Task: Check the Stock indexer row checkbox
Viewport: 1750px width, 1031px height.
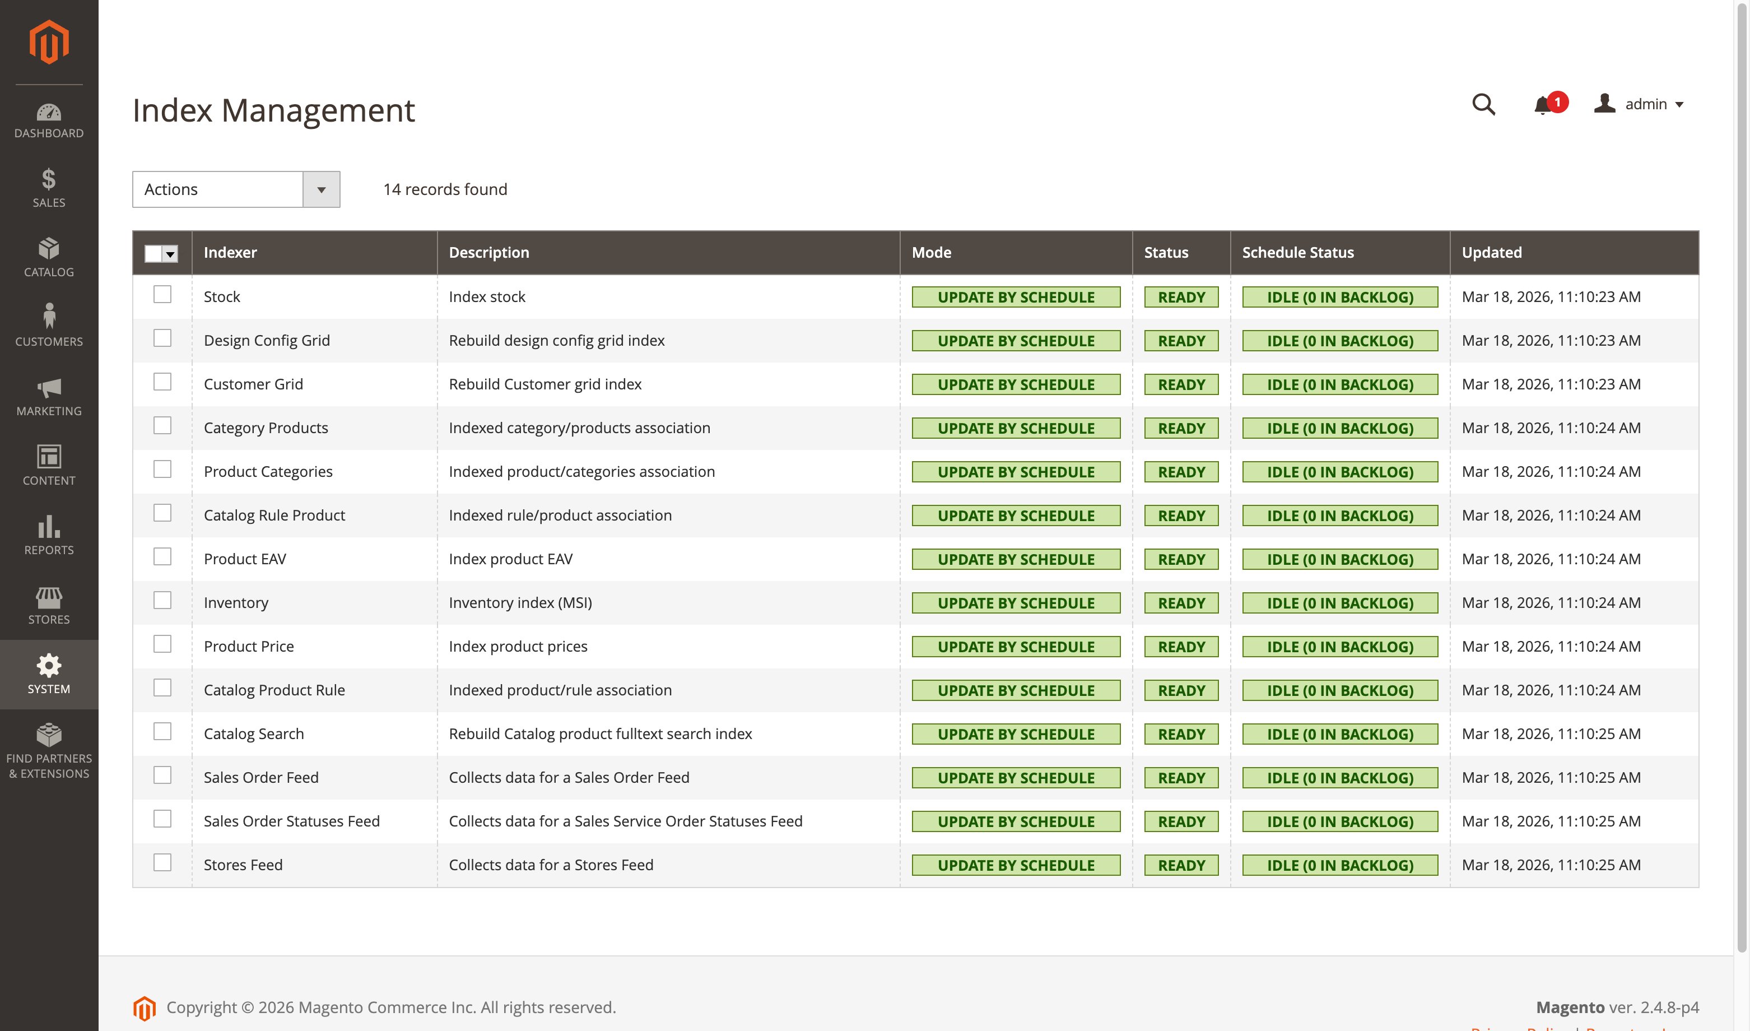Action: pos(162,294)
